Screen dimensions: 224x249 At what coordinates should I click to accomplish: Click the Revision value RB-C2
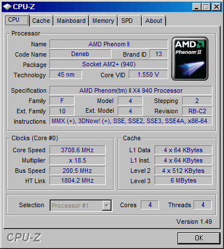(x=197, y=111)
